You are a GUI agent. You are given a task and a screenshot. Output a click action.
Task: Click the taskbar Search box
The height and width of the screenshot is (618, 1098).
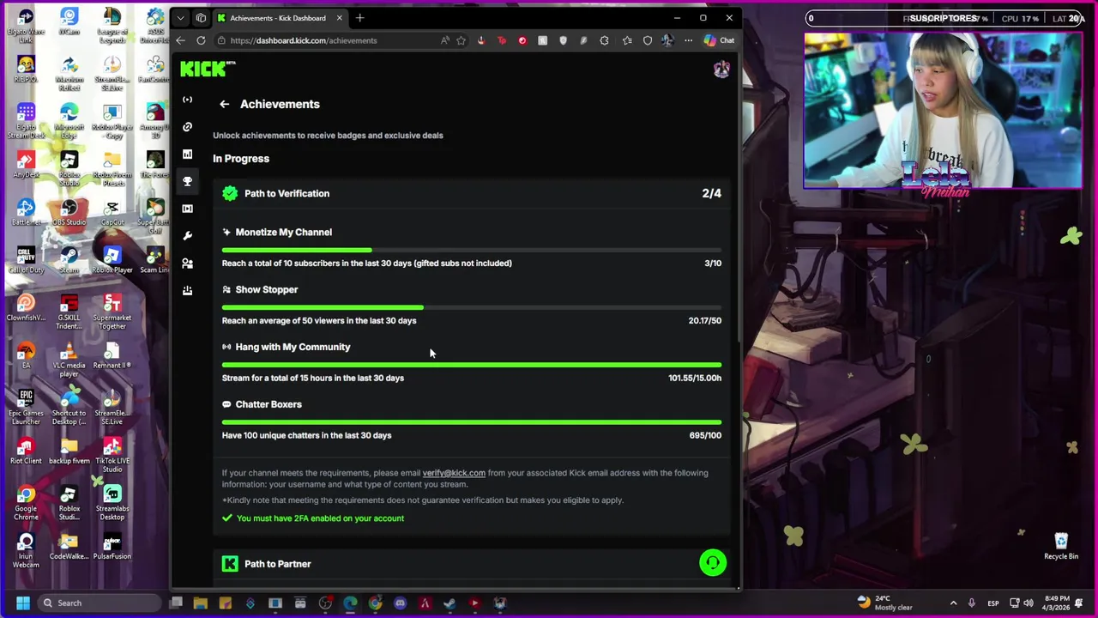(x=99, y=603)
